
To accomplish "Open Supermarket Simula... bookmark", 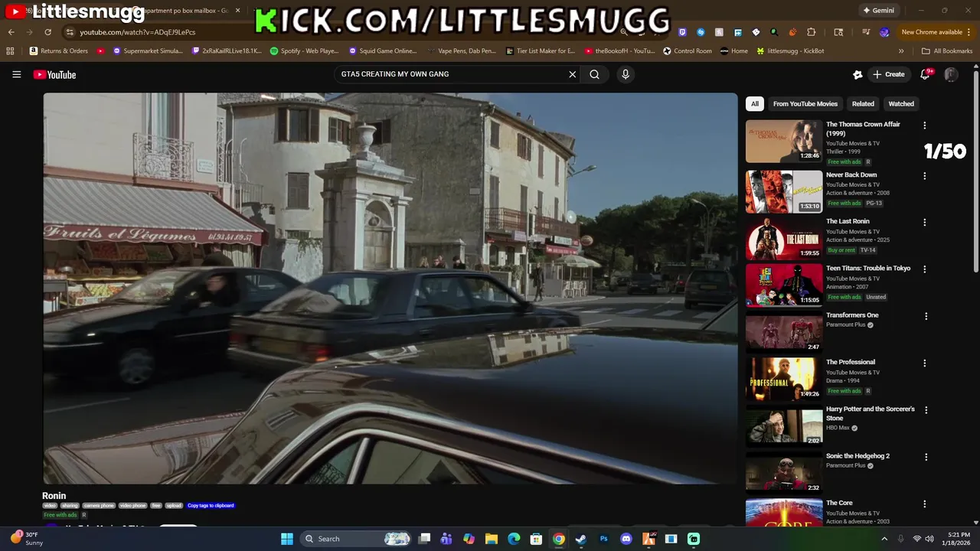I will pyautogui.click(x=148, y=51).
